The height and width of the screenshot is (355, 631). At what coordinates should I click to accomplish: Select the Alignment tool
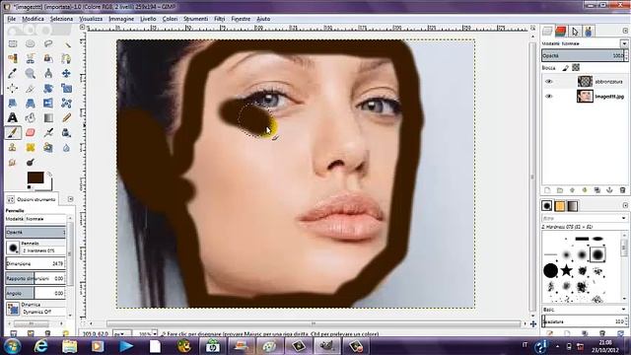(13, 88)
